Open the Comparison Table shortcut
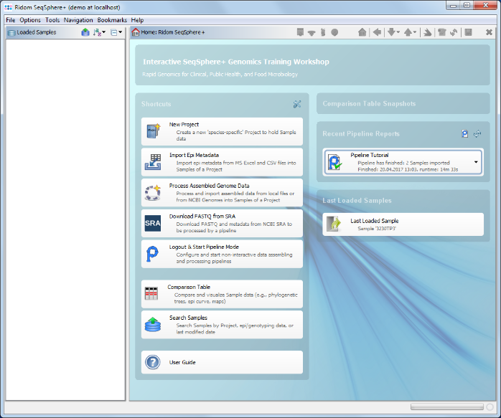Screen dimensions: 501x418 pos(222,294)
